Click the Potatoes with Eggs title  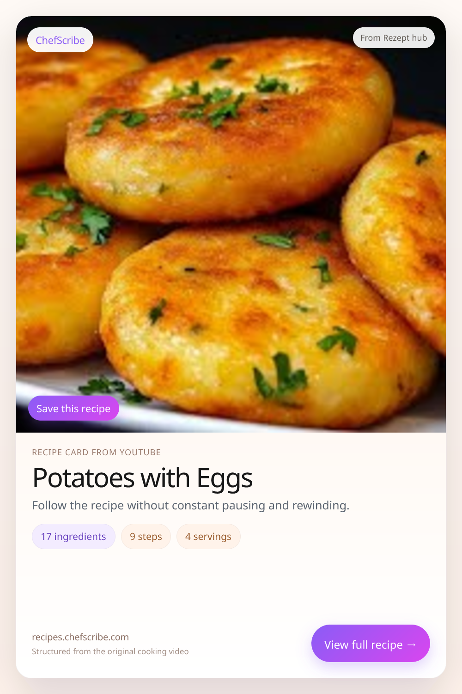pos(142,478)
